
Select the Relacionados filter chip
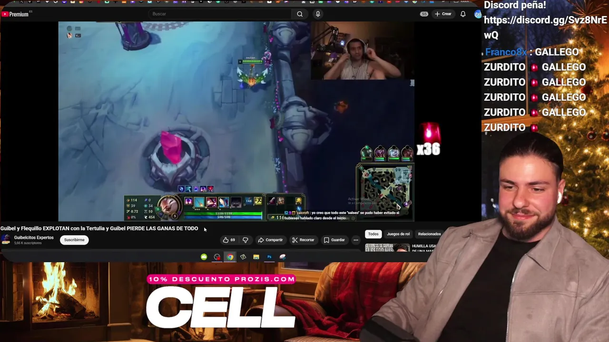coord(429,234)
